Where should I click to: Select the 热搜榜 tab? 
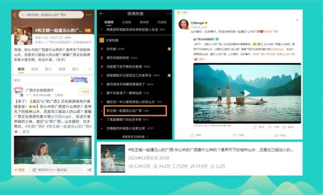109,22
